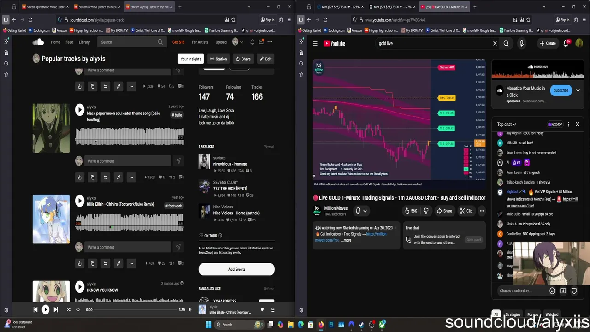Start Station for alyxis
The width and height of the screenshot is (590, 332).
pos(218,59)
